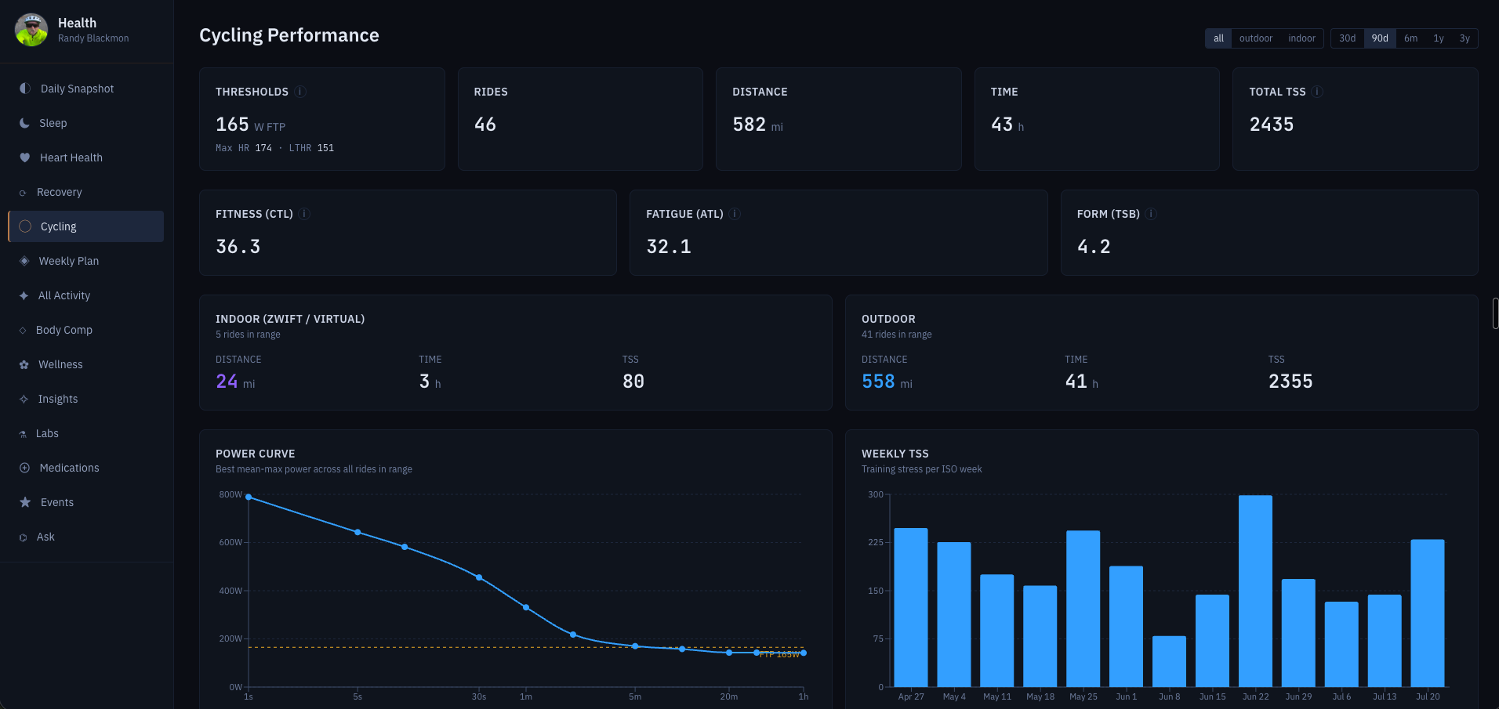Click the 1h power curve end point
This screenshot has width=1499, height=709.
pos(804,653)
